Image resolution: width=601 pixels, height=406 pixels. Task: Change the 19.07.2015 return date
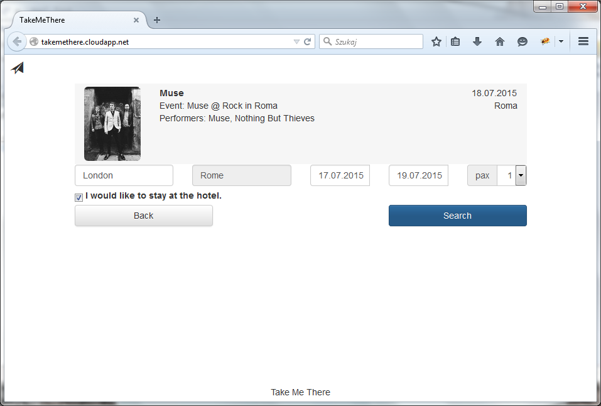point(418,175)
